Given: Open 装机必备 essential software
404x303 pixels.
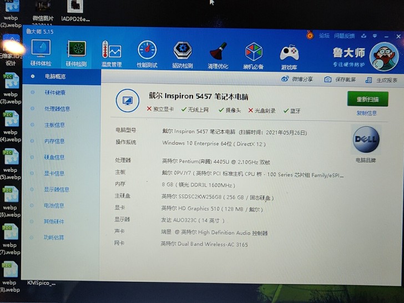Looking at the screenshot, I should click(x=254, y=57).
